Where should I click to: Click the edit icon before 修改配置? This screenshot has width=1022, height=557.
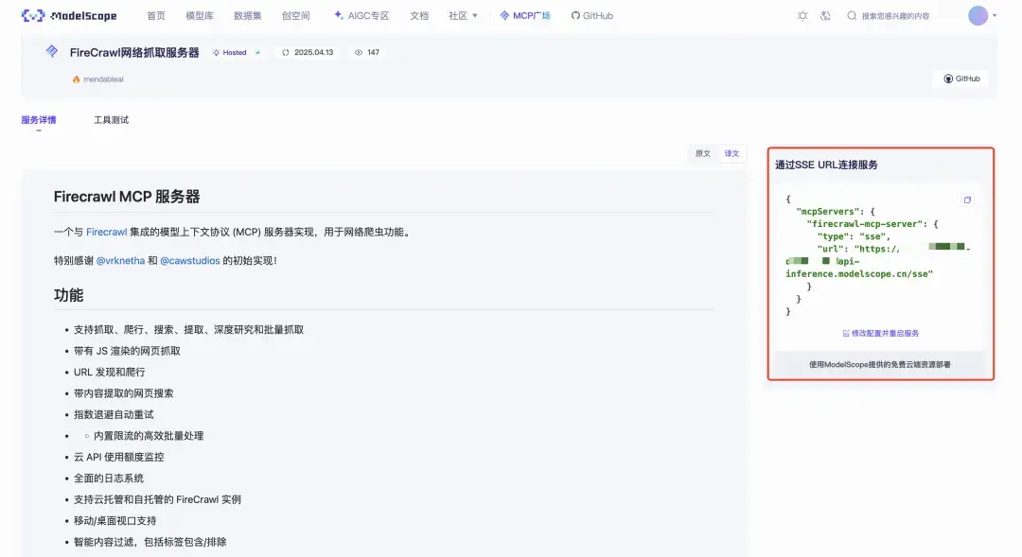846,333
